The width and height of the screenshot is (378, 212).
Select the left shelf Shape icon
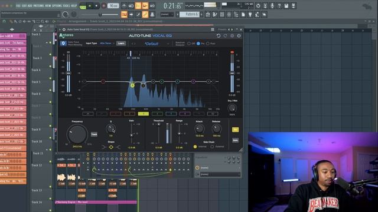point(104,147)
